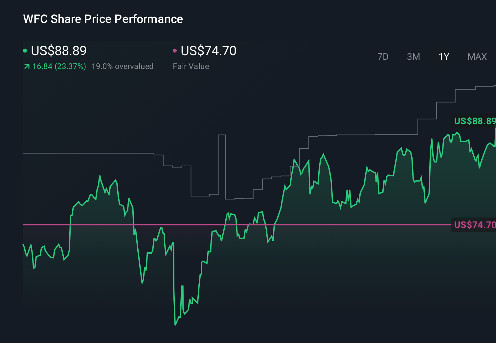Click the green share price dot
The height and width of the screenshot is (343, 496).
pyautogui.click(x=25, y=51)
